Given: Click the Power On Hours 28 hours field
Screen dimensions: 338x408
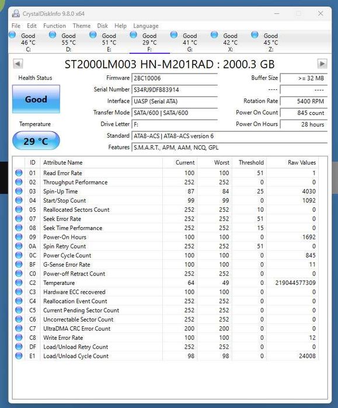Looking at the screenshot, I should pyautogui.click(x=304, y=124).
